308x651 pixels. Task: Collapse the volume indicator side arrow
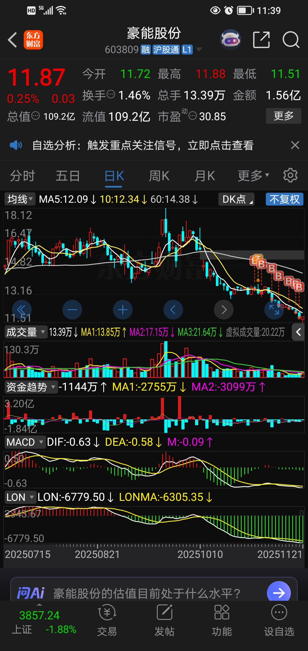(x=298, y=332)
